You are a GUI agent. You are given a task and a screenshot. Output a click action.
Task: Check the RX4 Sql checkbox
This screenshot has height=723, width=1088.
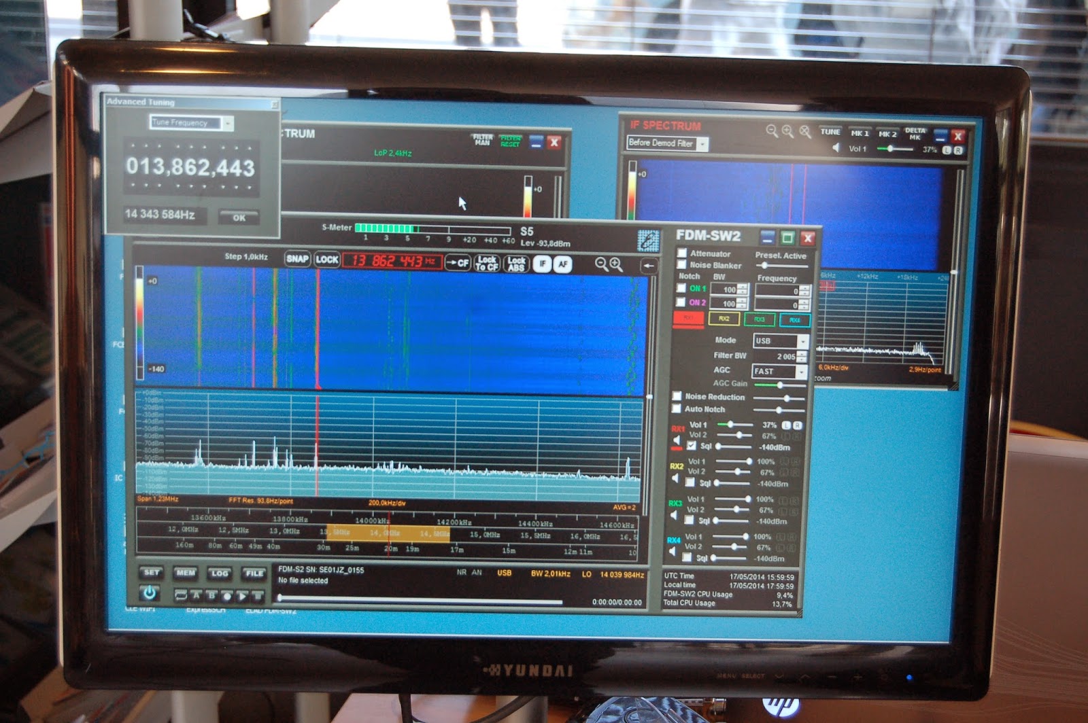pyautogui.click(x=687, y=557)
